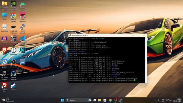
Task: Minimize the PuTTY terminal window
Action: point(133,35)
